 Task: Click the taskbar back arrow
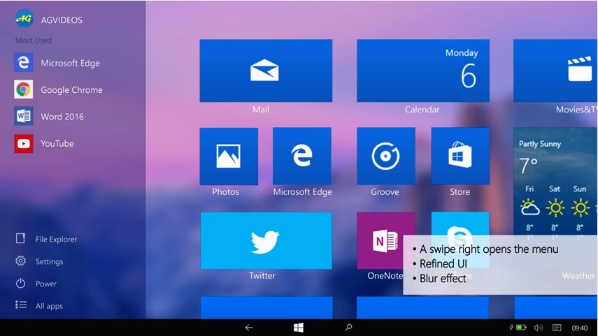[x=249, y=328]
